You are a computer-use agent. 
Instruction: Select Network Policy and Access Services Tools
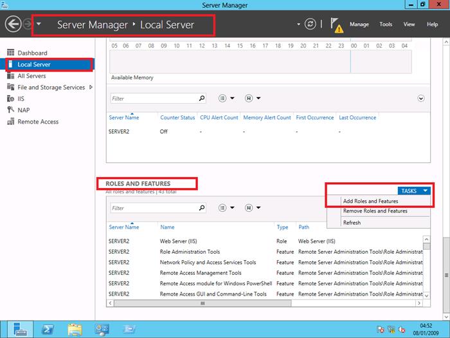coord(265,263)
